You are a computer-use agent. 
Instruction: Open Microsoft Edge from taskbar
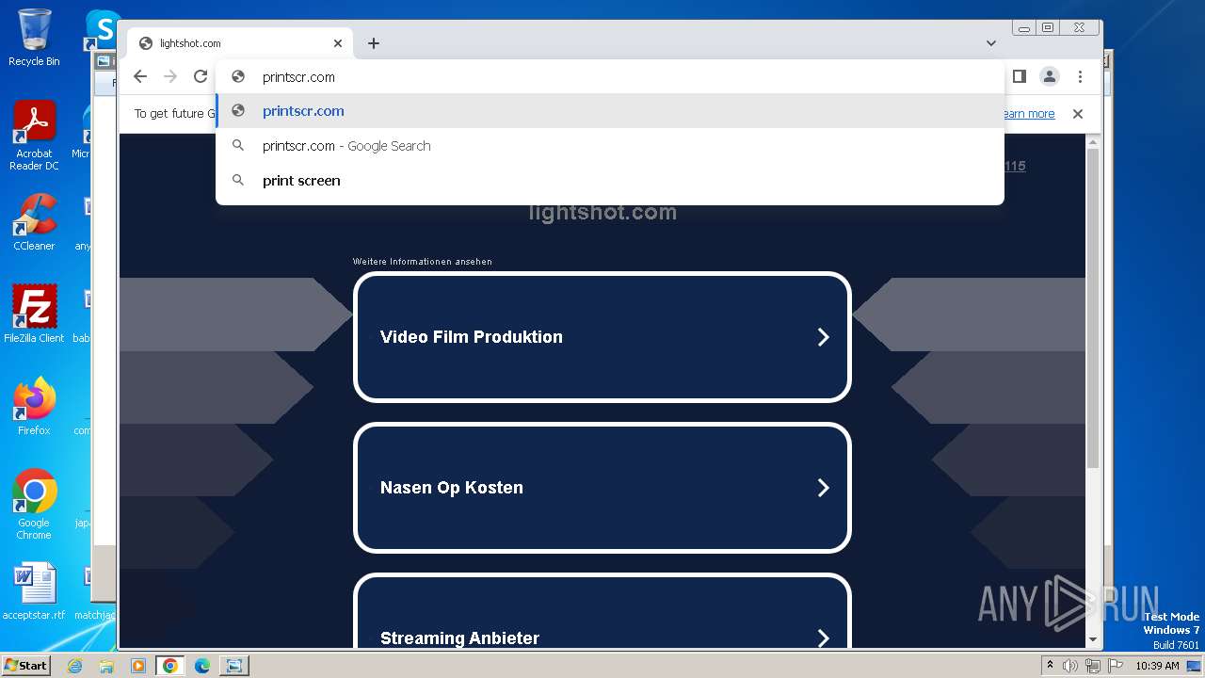tap(202, 666)
